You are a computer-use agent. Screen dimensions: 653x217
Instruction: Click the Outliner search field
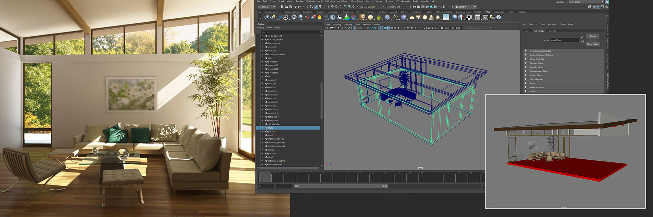pos(291,32)
